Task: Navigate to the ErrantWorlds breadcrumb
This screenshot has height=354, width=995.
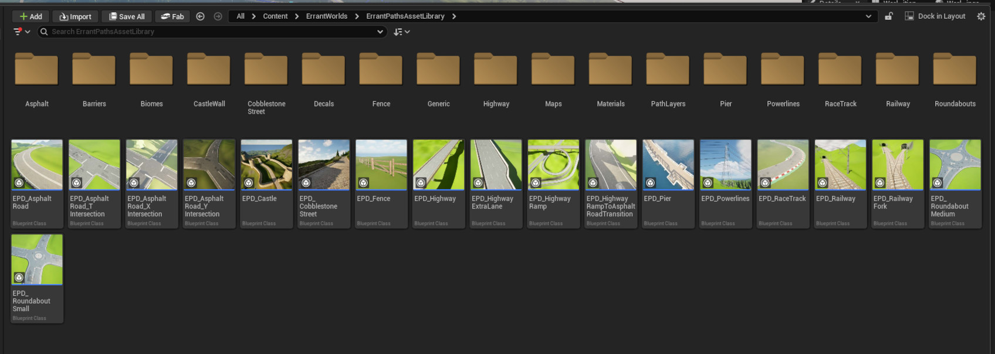Action: point(327,16)
